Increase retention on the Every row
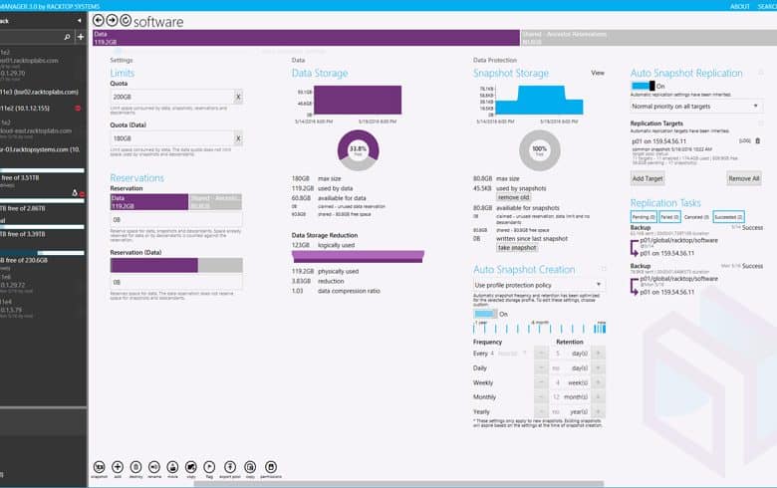The height and width of the screenshot is (488, 777). tap(598, 354)
